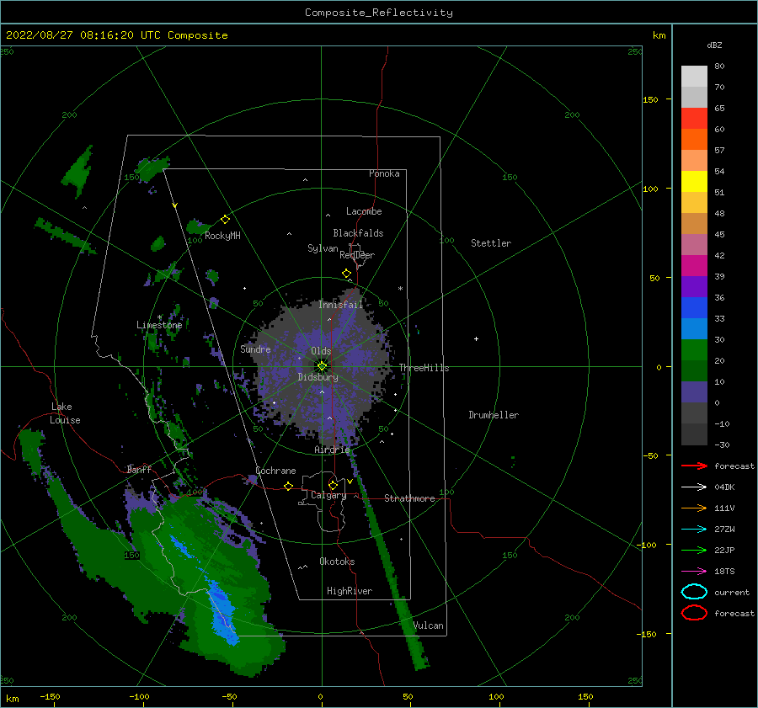758x708 pixels.
Task: Click the Strathmore city label
Action: point(409,498)
